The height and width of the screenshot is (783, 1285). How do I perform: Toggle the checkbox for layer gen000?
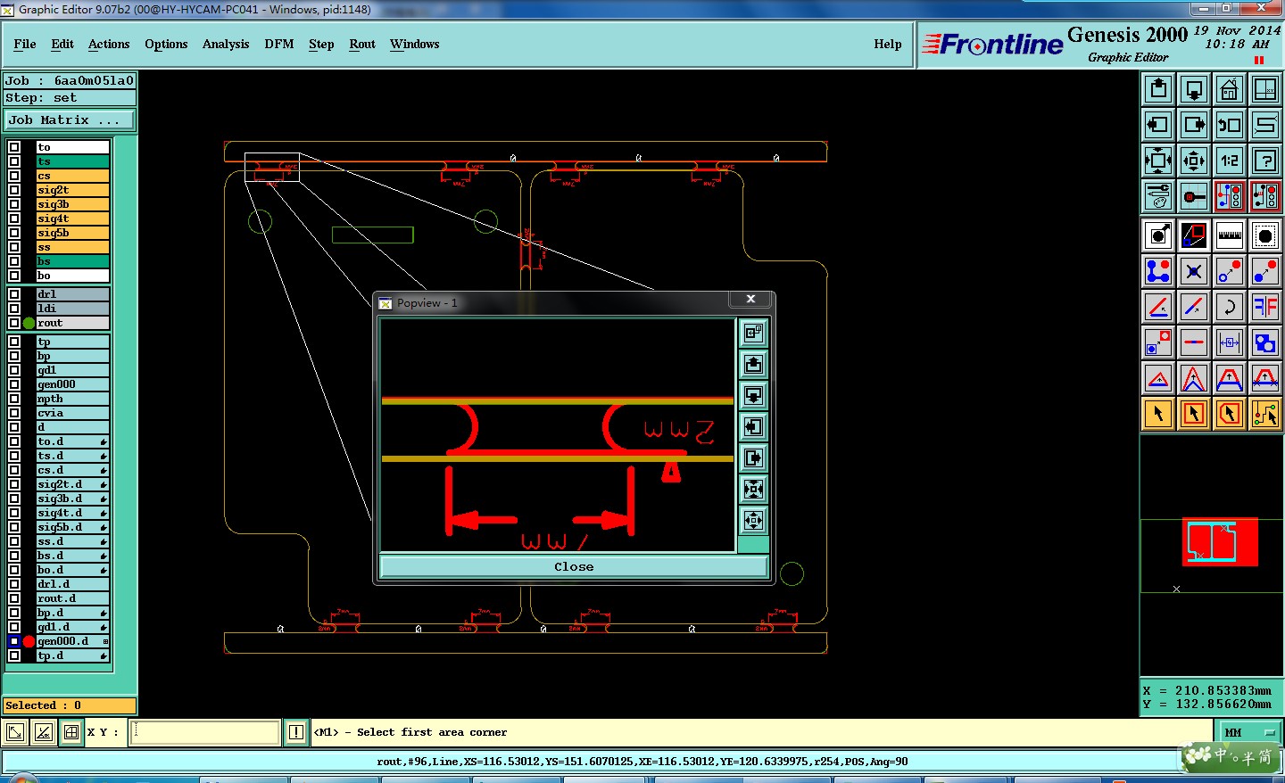tap(14, 384)
